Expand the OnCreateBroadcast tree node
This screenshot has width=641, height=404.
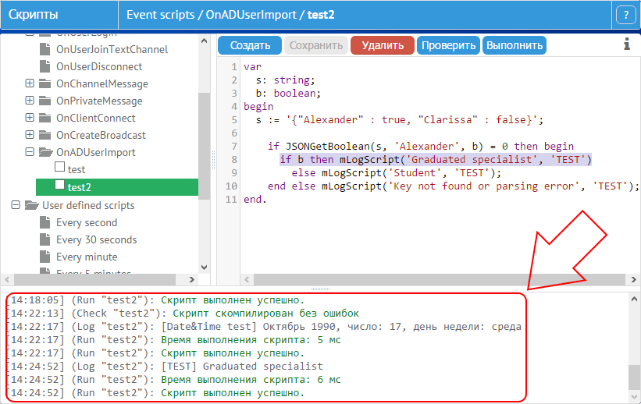click(30, 135)
